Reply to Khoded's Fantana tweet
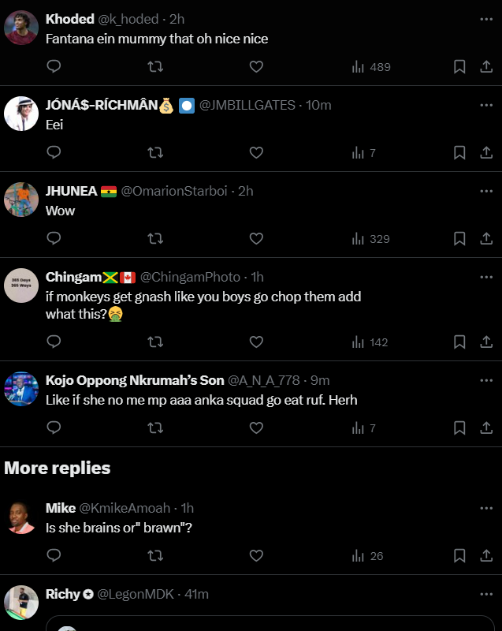 (54, 67)
